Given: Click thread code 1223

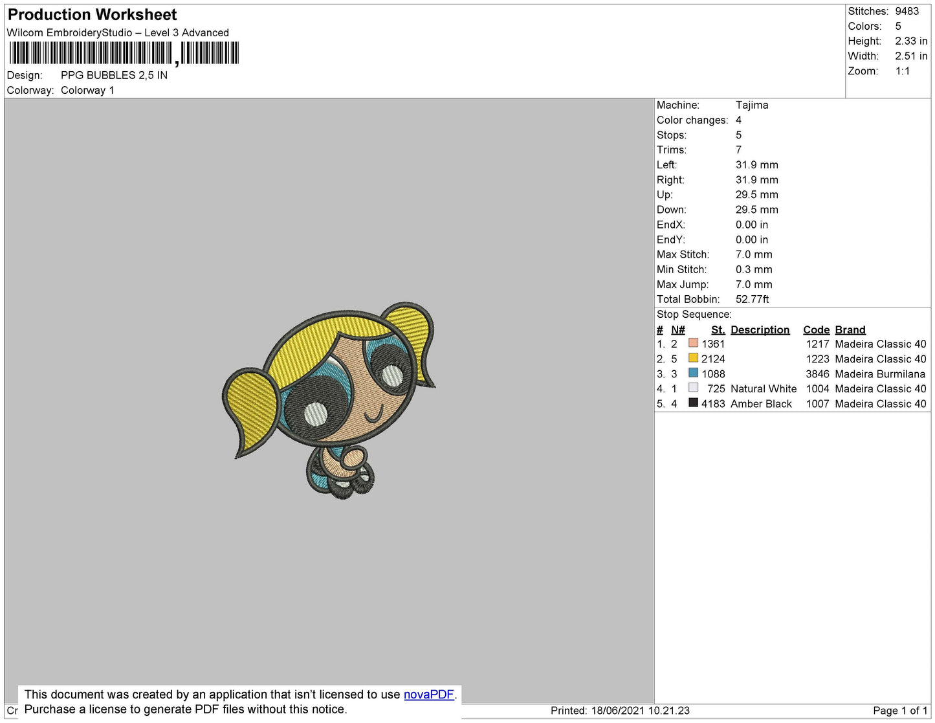Looking at the screenshot, I should pyautogui.click(x=817, y=359).
